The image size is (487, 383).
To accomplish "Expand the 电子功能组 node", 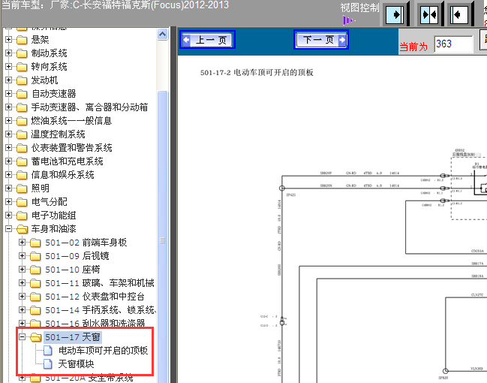I will (x=9, y=216).
